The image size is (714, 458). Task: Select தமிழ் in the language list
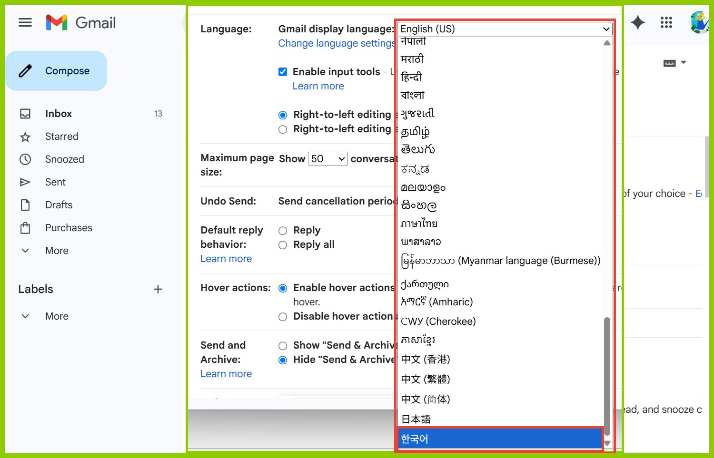pyautogui.click(x=500, y=132)
